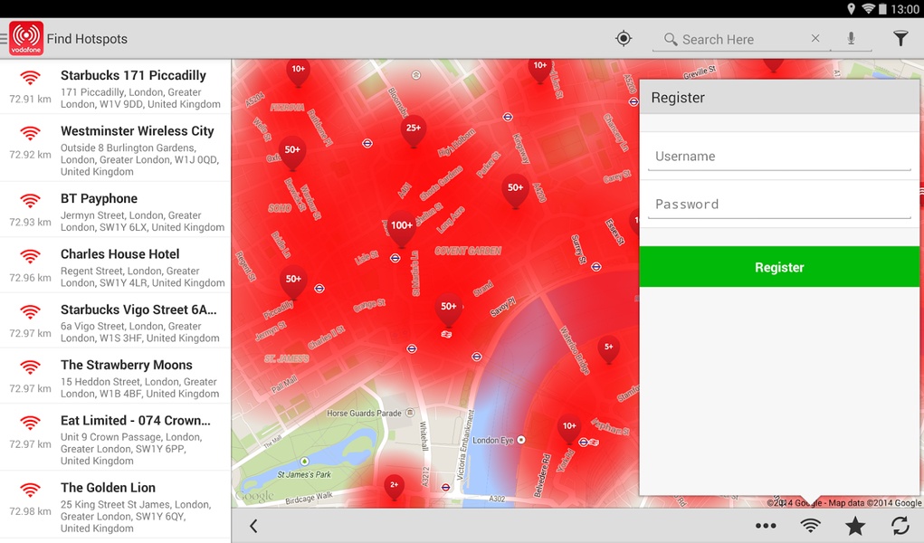The width and height of the screenshot is (924, 543).
Task: Select The Golden Lion hotspot
Action: pyautogui.click(x=116, y=506)
